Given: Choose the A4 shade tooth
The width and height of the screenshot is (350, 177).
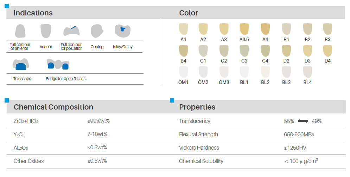Looking at the screenshot, I should [x=265, y=29].
